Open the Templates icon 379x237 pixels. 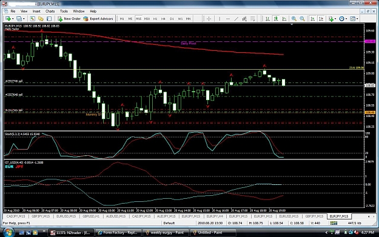tap(353, 19)
